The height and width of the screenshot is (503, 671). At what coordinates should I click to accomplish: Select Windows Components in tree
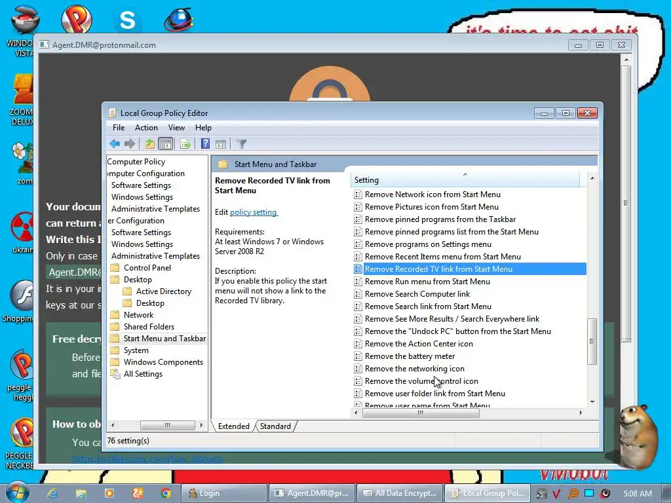pos(163,362)
